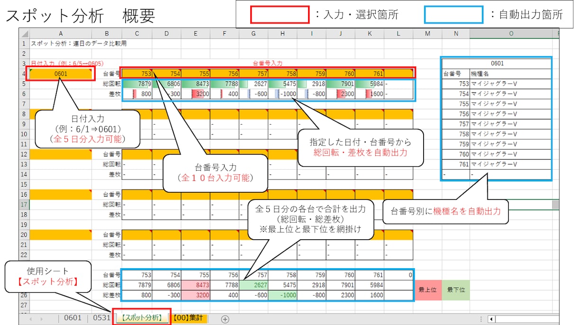This screenshot has width=578, height=325.
Task: Select the empty yellow date cell in row 20
Action: (x=61, y=234)
